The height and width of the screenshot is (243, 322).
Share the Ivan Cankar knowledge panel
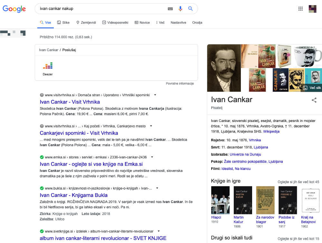[x=314, y=100]
